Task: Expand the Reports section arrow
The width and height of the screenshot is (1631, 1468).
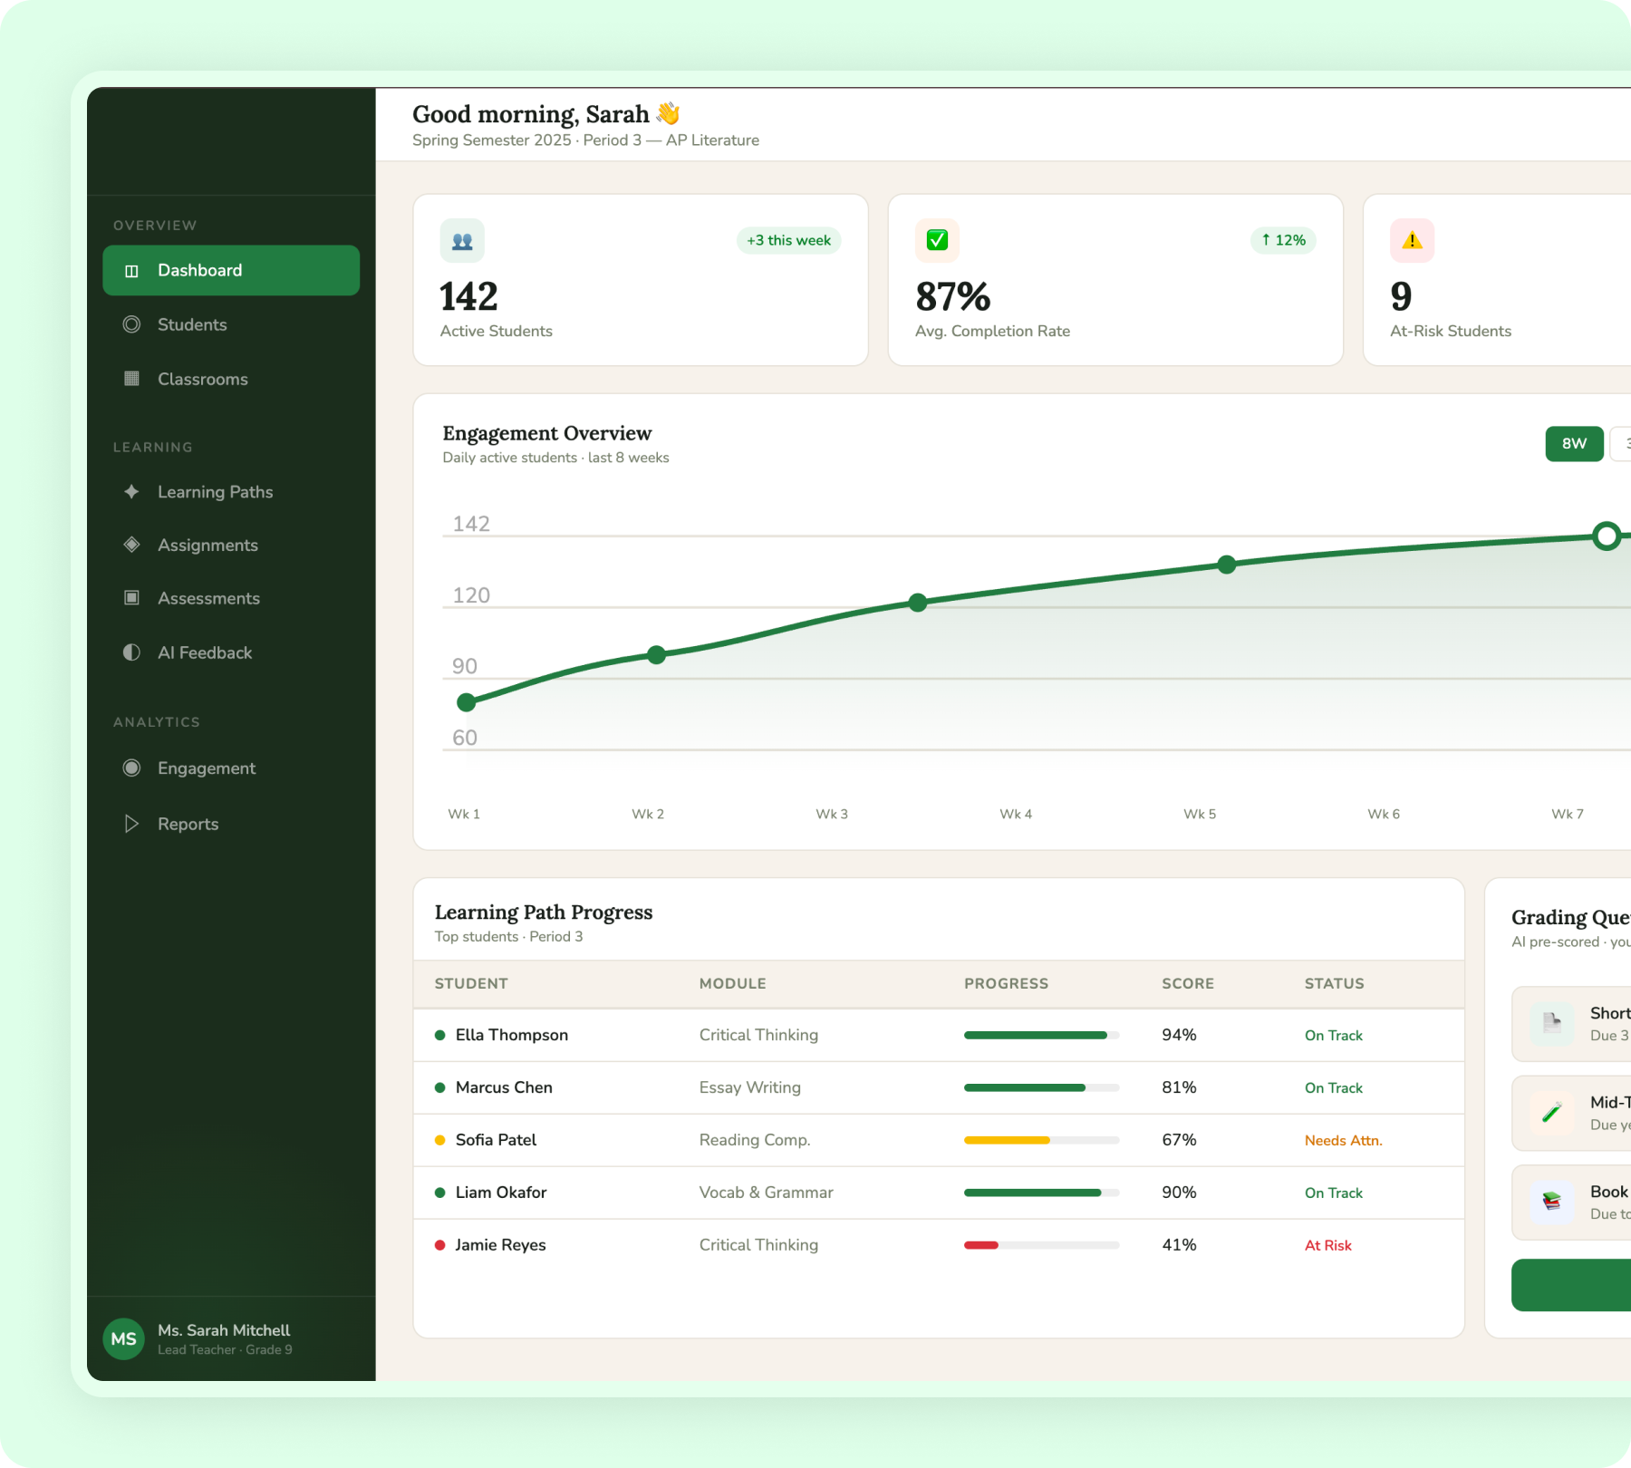Action: (131, 823)
